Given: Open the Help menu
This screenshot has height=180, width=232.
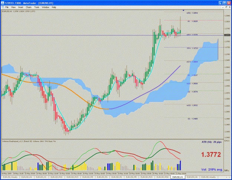Looking at the screenshot, I should pos(54,7).
